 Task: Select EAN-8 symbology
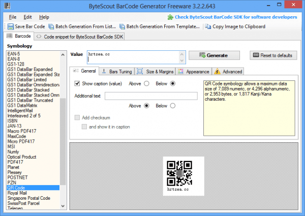pos(14,59)
